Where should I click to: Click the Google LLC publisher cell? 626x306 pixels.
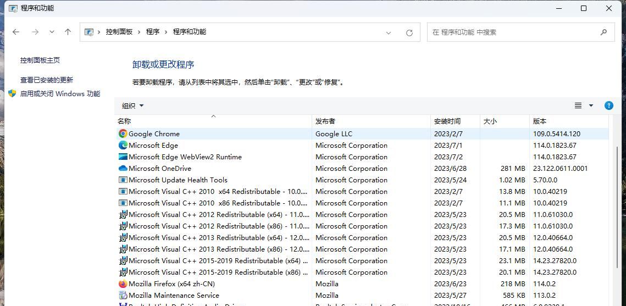[334, 134]
